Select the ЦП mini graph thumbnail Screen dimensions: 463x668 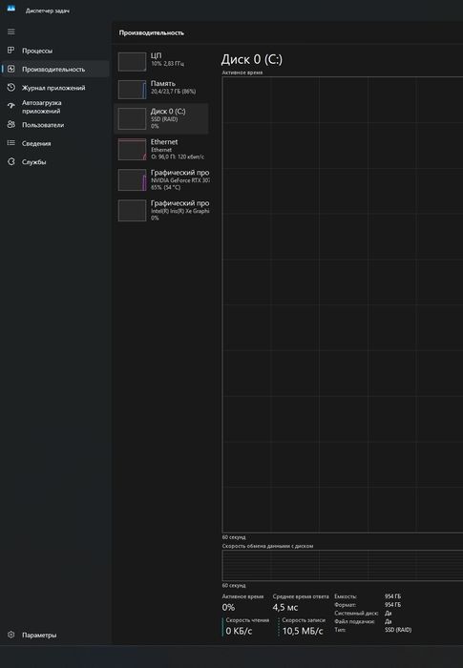coord(132,62)
